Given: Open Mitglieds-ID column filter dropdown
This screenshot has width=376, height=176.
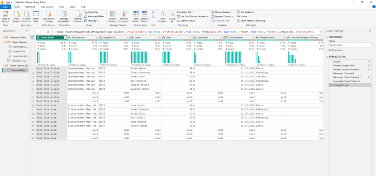Looking at the screenshot, I should 128,38.
